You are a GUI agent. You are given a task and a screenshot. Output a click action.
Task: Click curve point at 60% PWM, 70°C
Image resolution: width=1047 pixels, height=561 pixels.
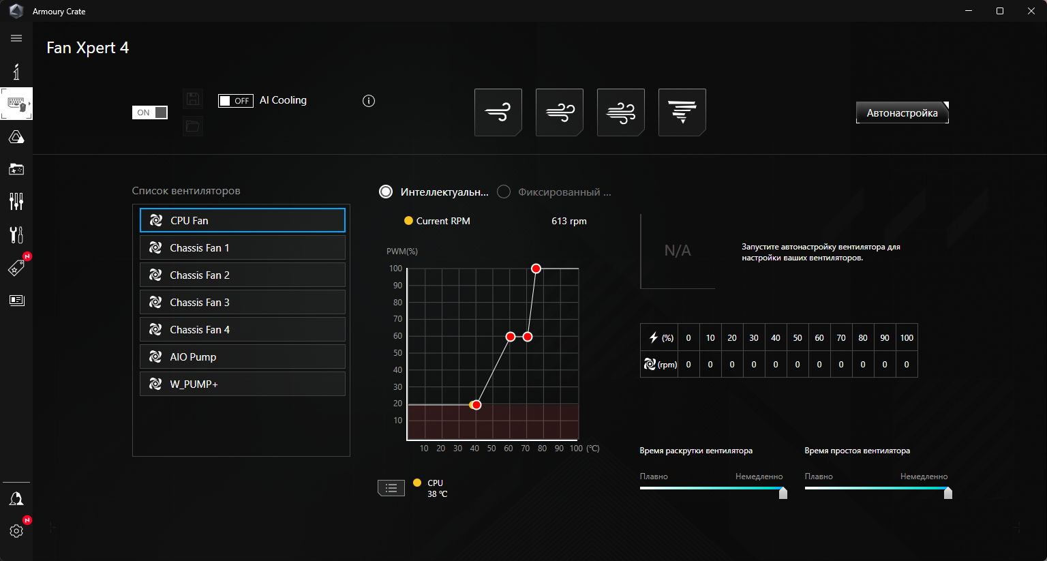(527, 337)
